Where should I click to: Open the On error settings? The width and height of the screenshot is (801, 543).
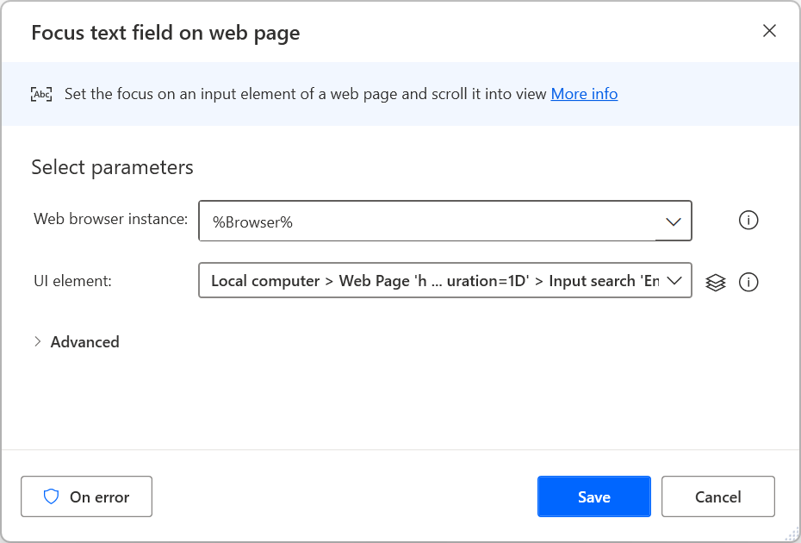(x=86, y=496)
